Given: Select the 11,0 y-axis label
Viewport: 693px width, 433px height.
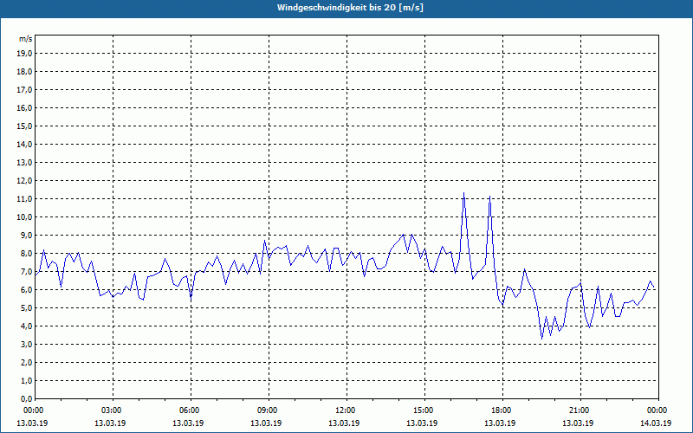Looking at the screenshot, I should [24, 199].
